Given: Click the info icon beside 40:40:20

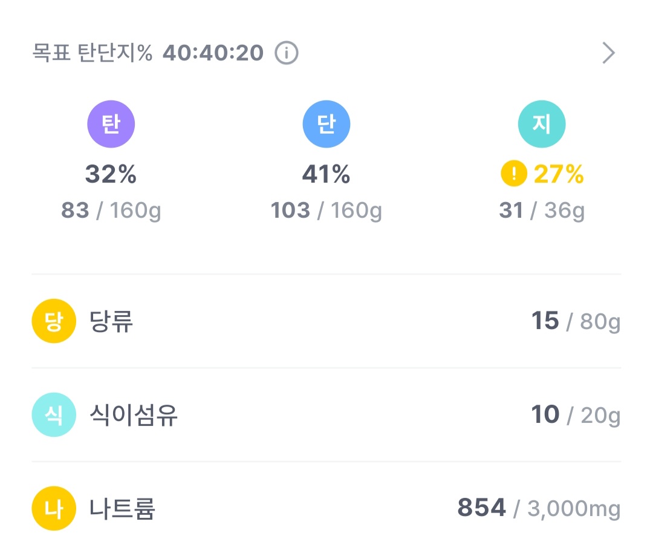Looking at the screenshot, I should click(x=287, y=53).
